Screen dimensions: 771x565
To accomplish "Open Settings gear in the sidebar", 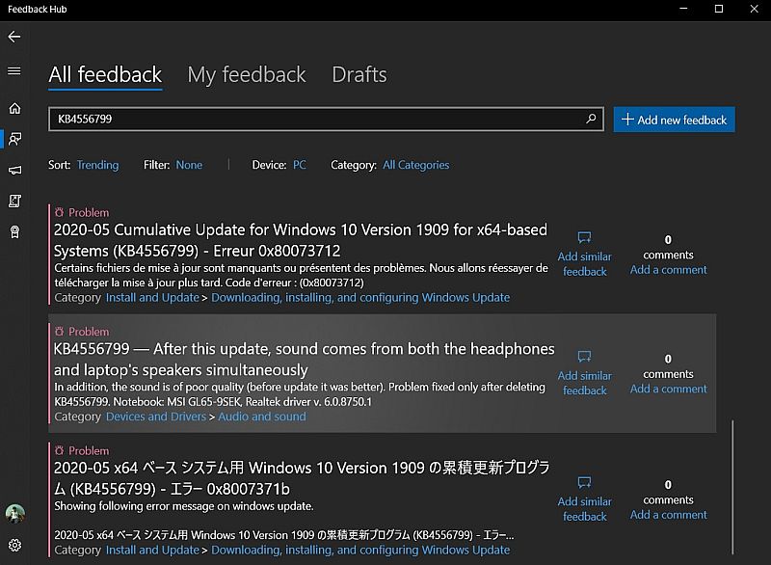I will 14,545.
